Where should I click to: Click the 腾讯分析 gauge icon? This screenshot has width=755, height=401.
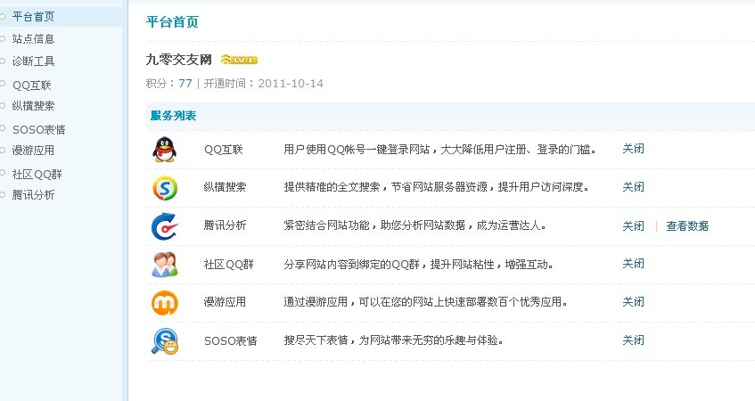164,226
